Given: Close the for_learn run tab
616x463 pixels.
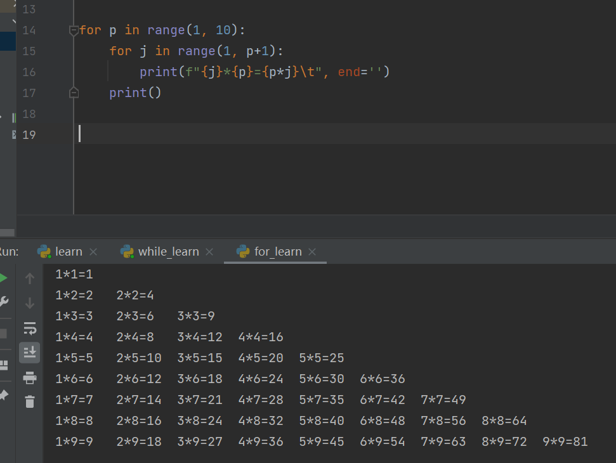Looking at the screenshot, I should tap(312, 252).
